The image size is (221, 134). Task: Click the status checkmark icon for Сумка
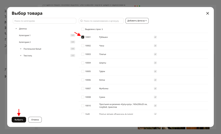click(x=155, y=97)
